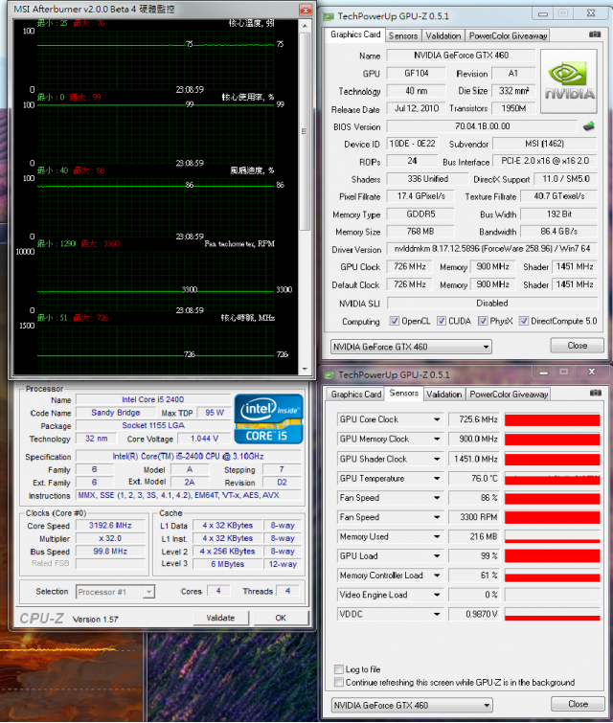Screen dimensions: 613x723
Task: Click CPU-Z Name field Intel Core i5 2400
Action: pos(152,399)
